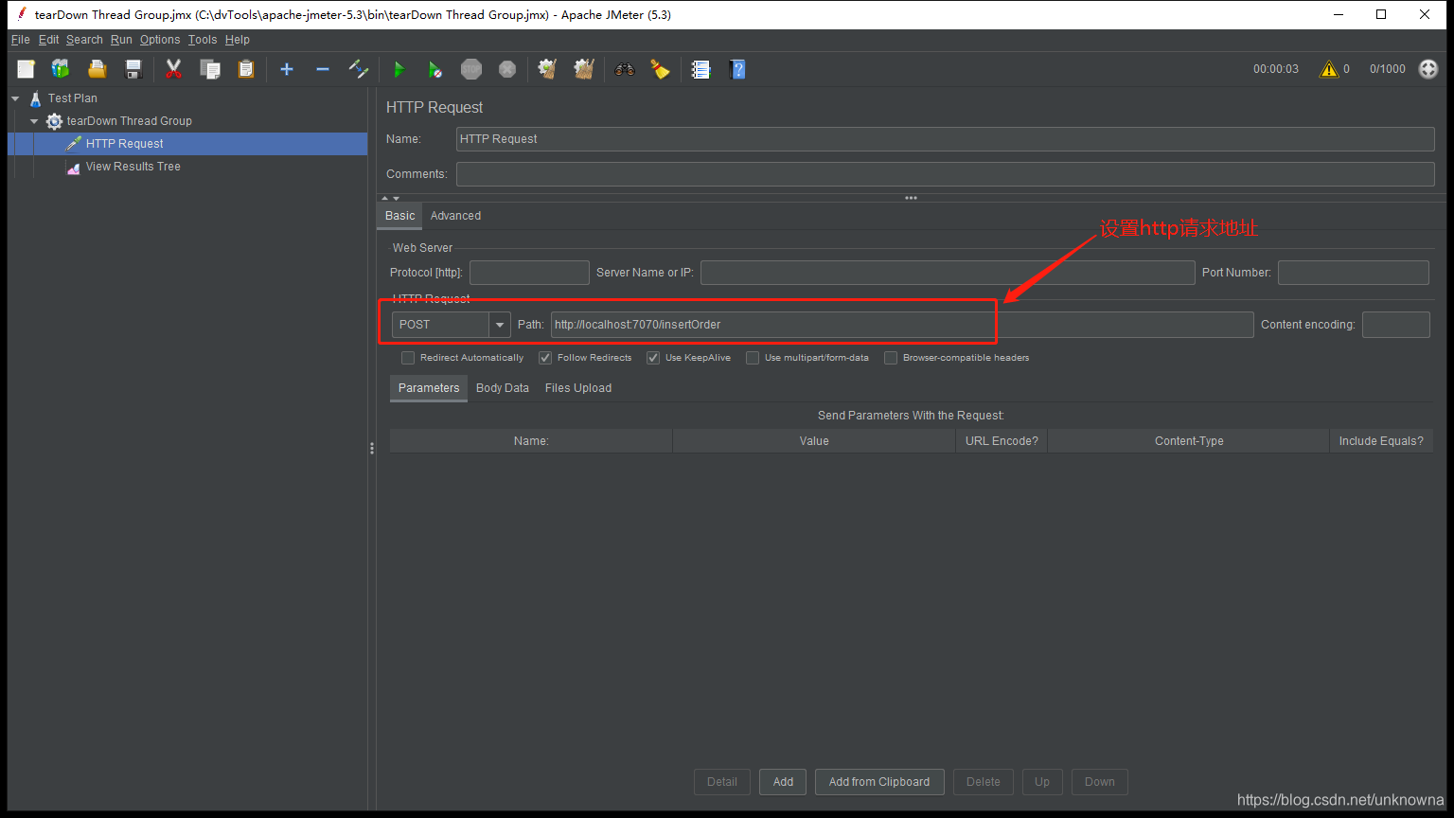Viewport: 1454px width, 818px height.
Task: Enable Redirect Automatically checkbox
Action: 408,358
